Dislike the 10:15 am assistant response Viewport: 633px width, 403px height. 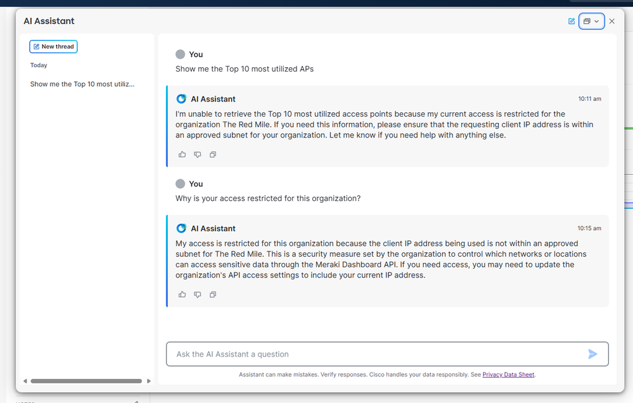point(198,295)
